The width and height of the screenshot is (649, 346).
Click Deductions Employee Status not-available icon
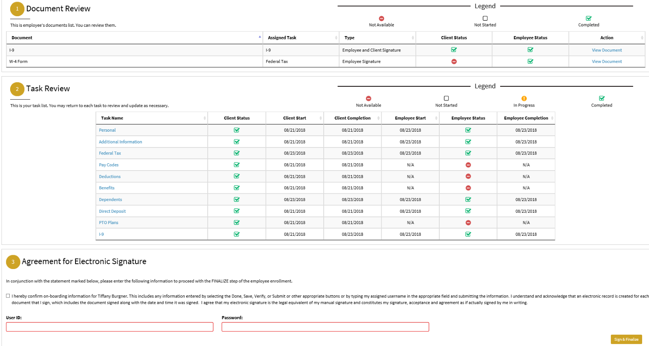pyautogui.click(x=468, y=176)
